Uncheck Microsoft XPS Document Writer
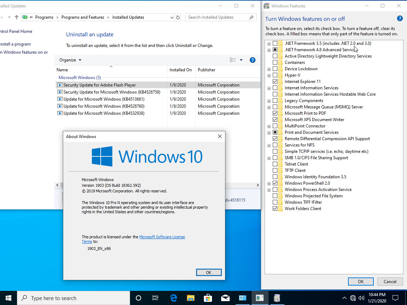Image resolution: width=407 pixels, height=305 pixels. click(275, 120)
